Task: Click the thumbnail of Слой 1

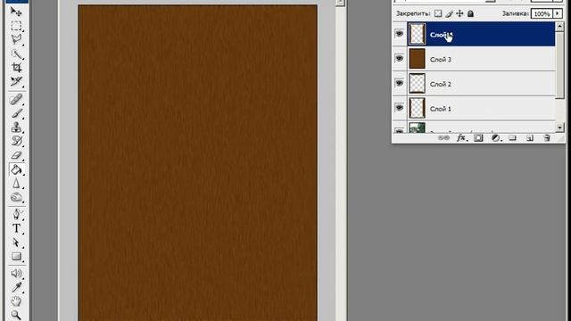Action: [x=417, y=109]
